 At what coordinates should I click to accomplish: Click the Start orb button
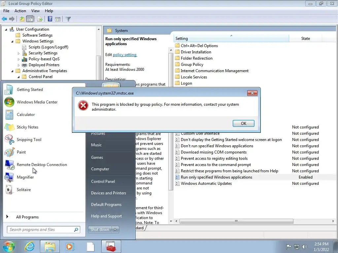point(9,246)
